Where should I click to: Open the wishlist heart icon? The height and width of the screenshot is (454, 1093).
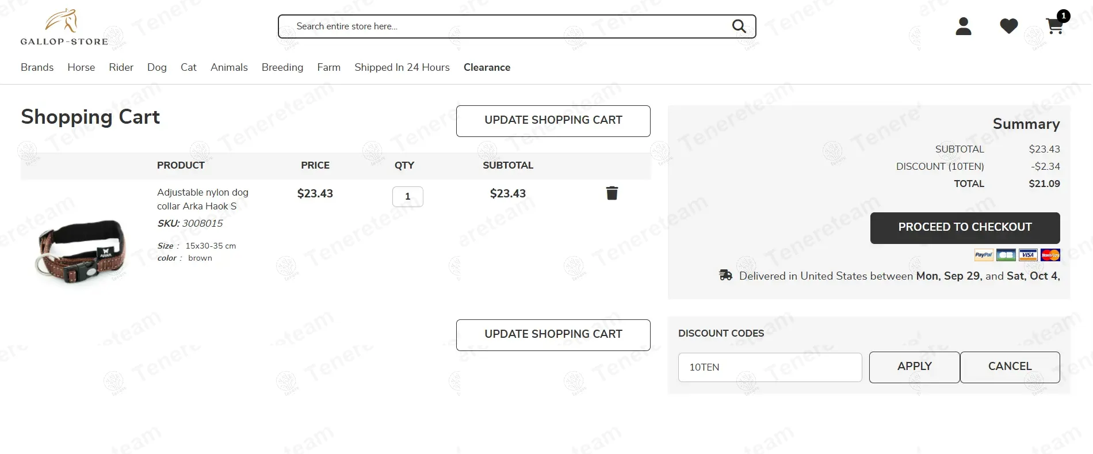pyautogui.click(x=1008, y=26)
